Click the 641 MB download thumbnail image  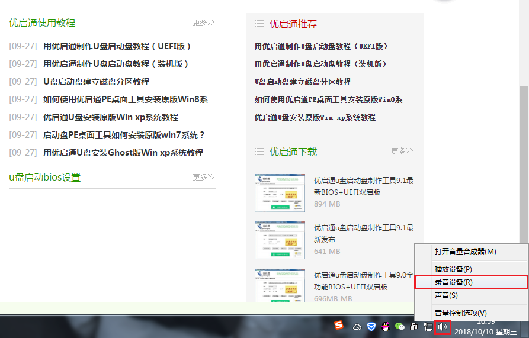tap(280, 240)
